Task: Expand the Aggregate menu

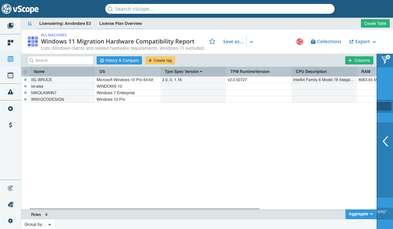Action: [361, 214]
